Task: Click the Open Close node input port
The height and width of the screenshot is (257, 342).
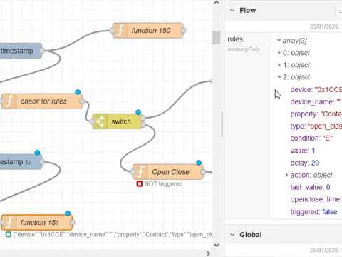Action: [133, 172]
